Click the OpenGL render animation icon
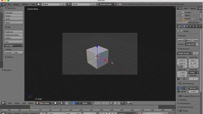Screen dimensions: 203x114 (131, 103)
